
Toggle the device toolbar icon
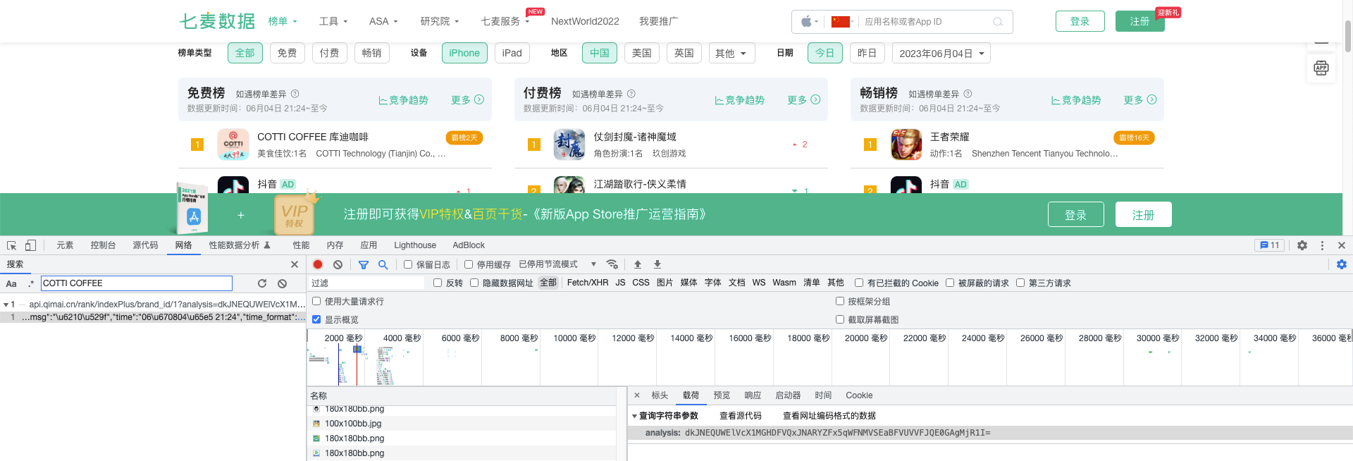tap(30, 245)
